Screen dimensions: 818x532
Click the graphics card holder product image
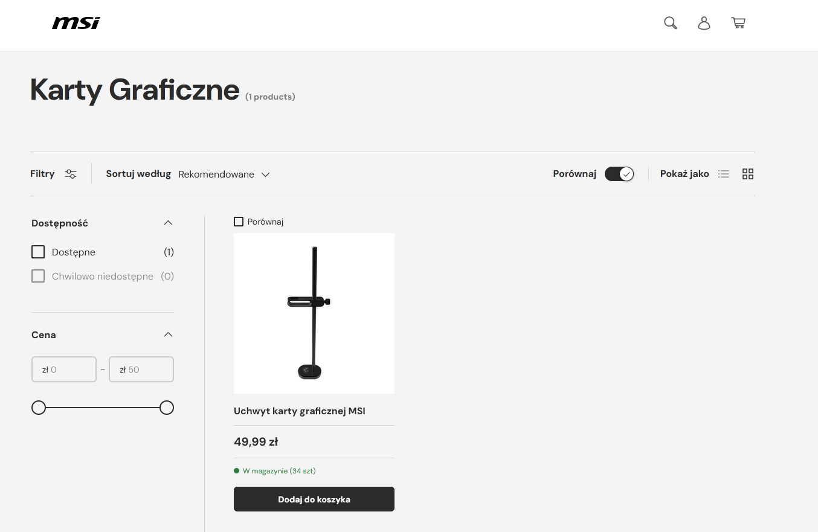click(314, 313)
